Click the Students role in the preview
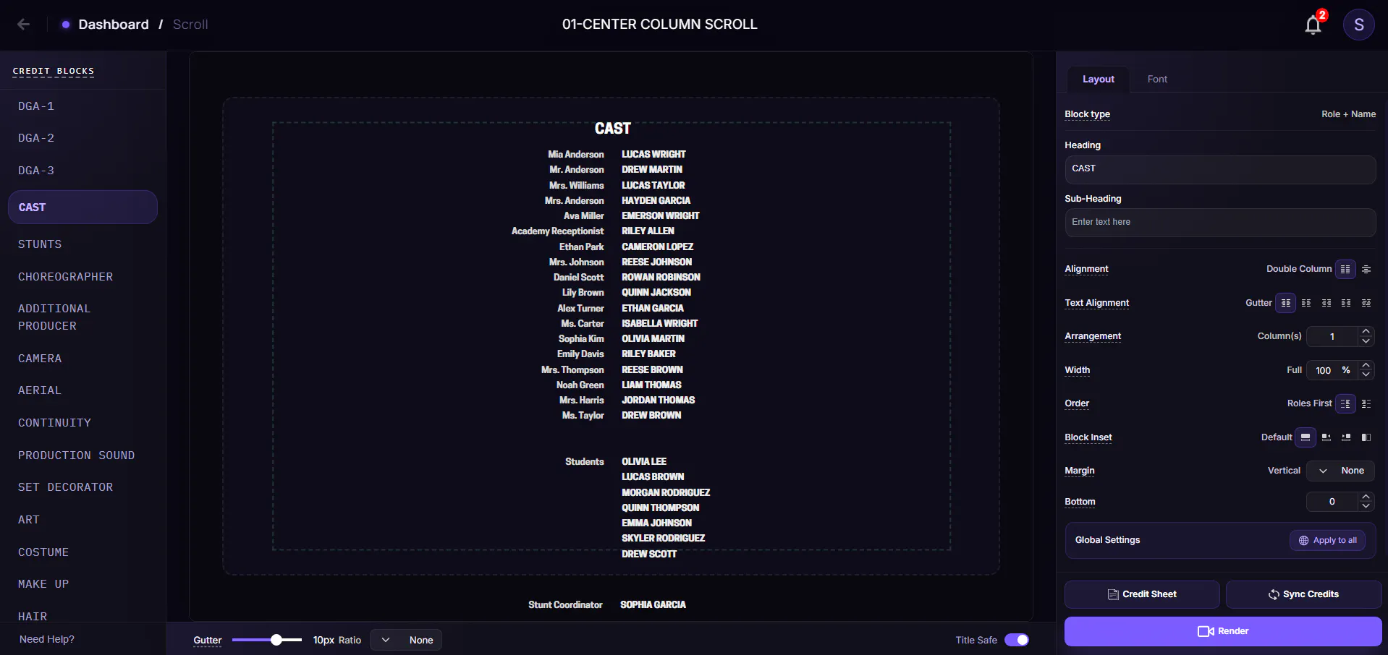Screen dimensions: 1388x655 pyautogui.click(x=584, y=462)
